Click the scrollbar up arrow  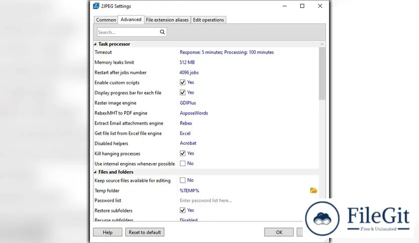322,44
